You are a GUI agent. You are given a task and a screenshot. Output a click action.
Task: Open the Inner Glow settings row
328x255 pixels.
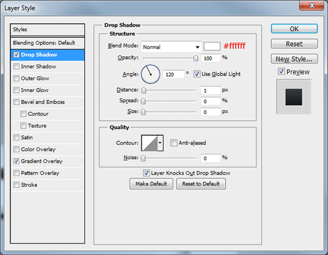pyautogui.click(x=48, y=90)
